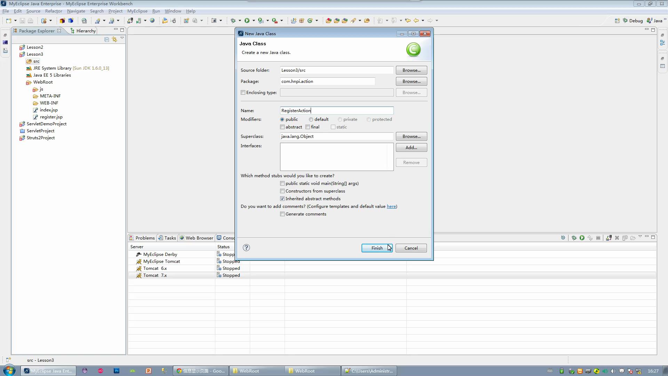668x376 pixels.
Task: Open Package Explorer view menu triangle
Action: point(122,38)
